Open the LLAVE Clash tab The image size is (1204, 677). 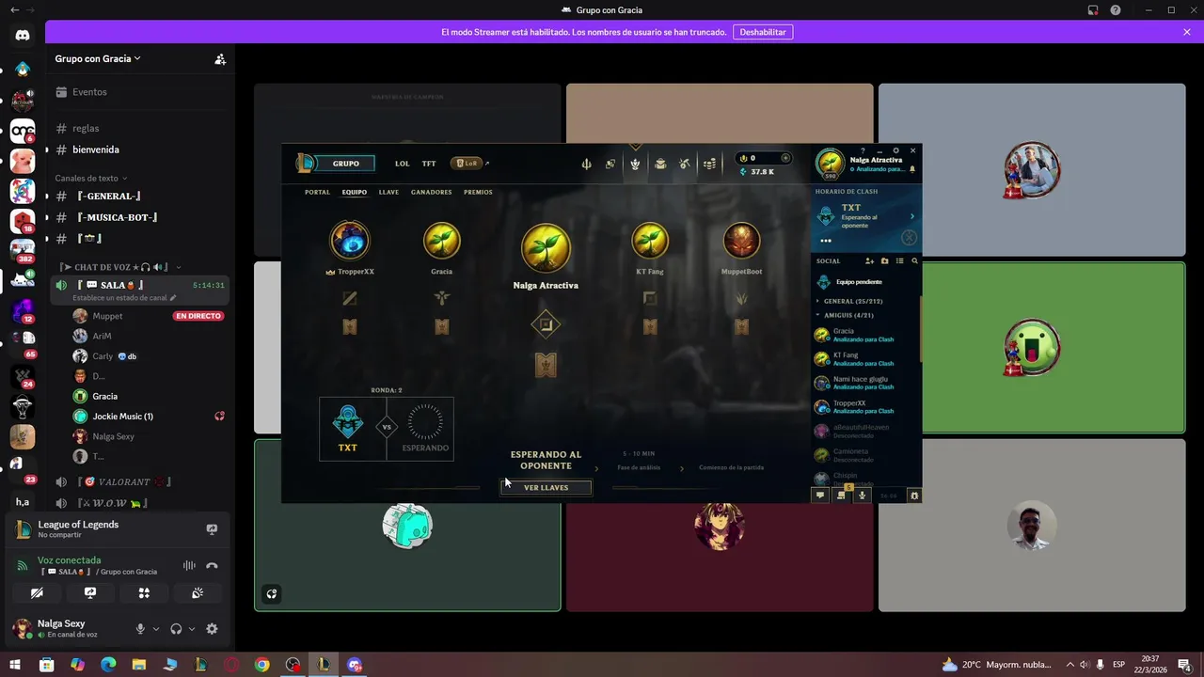tap(388, 192)
